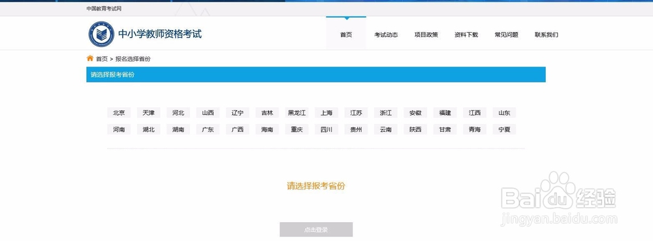This screenshot has width=653, height=241.
Task: Select province 重庆
Action: click(296, 129)
